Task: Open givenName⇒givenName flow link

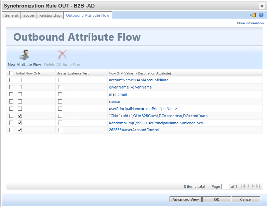Action: (x=130, y=87)
